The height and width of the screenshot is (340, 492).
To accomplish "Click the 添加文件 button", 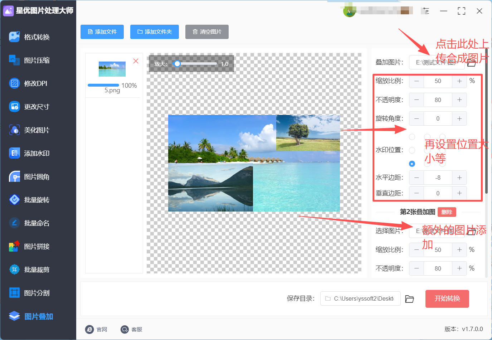I will pyautogui.click(x=102, y=32).
